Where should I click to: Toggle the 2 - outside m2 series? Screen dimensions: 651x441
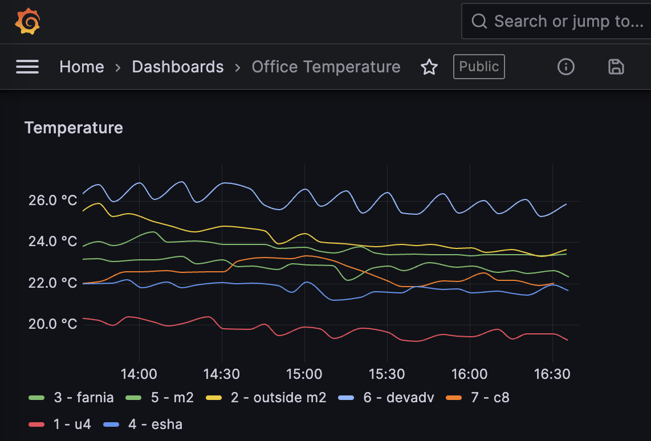[278, 397]
